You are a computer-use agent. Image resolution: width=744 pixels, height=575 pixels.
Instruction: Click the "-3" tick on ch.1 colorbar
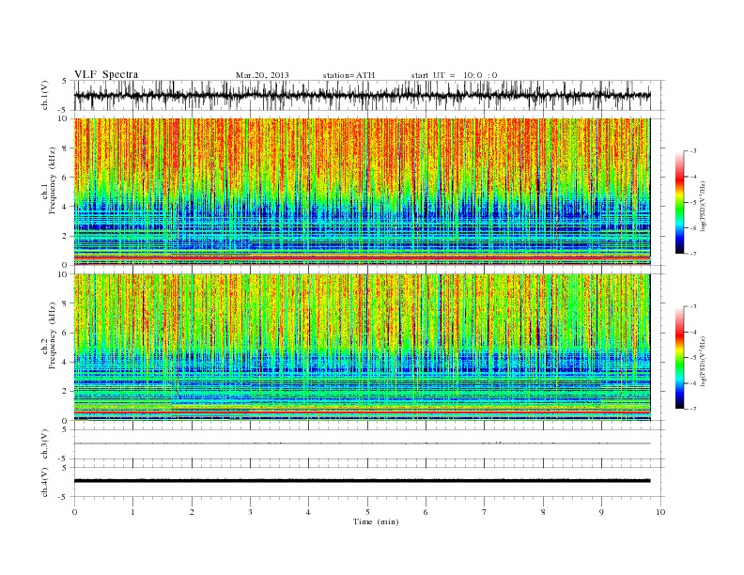click(693, 151)
